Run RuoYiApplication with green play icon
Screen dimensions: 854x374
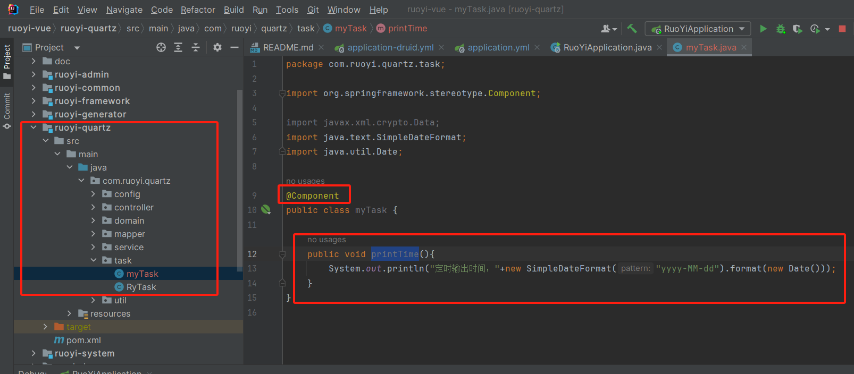pyautogui.click(x=763, y=29)
